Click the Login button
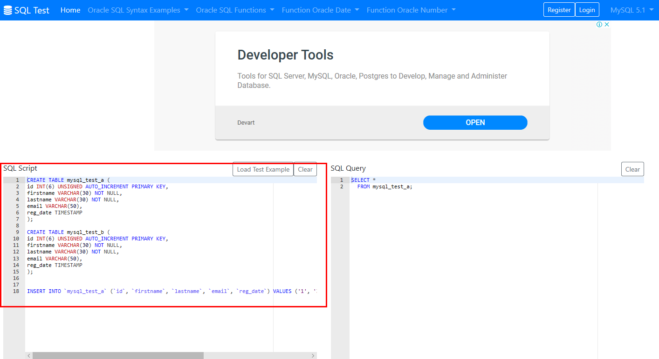 [x=587, y=10]
